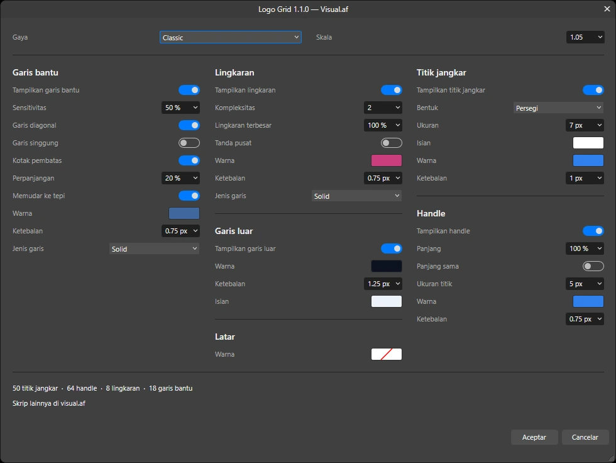This screenshot has height=463, width=616.
Task: Open the Ukuran titik dropdown
Action: point(585,284)
